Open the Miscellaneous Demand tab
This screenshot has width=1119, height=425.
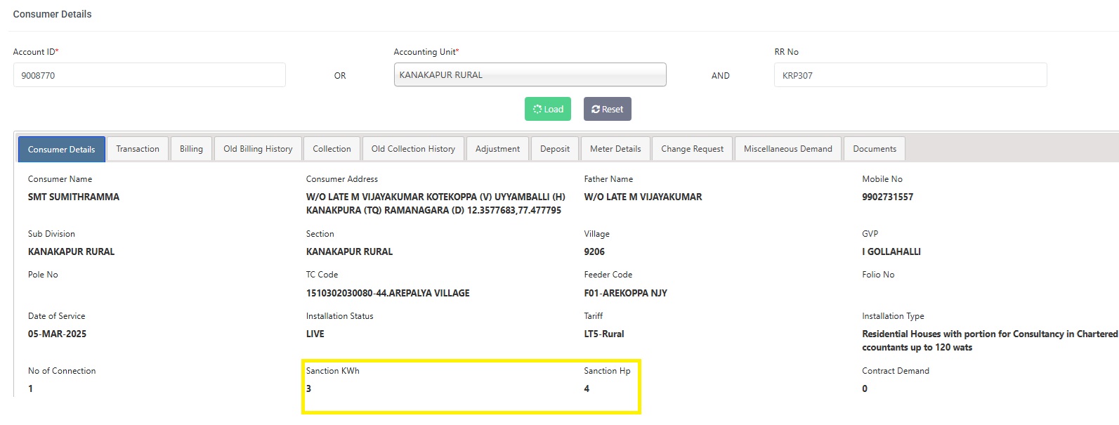tap(787, 149)
